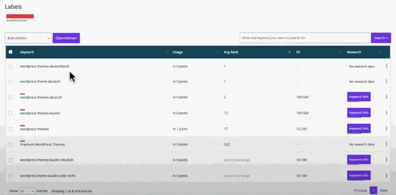Open keyword info for wordpress themes

coord(358,128)
